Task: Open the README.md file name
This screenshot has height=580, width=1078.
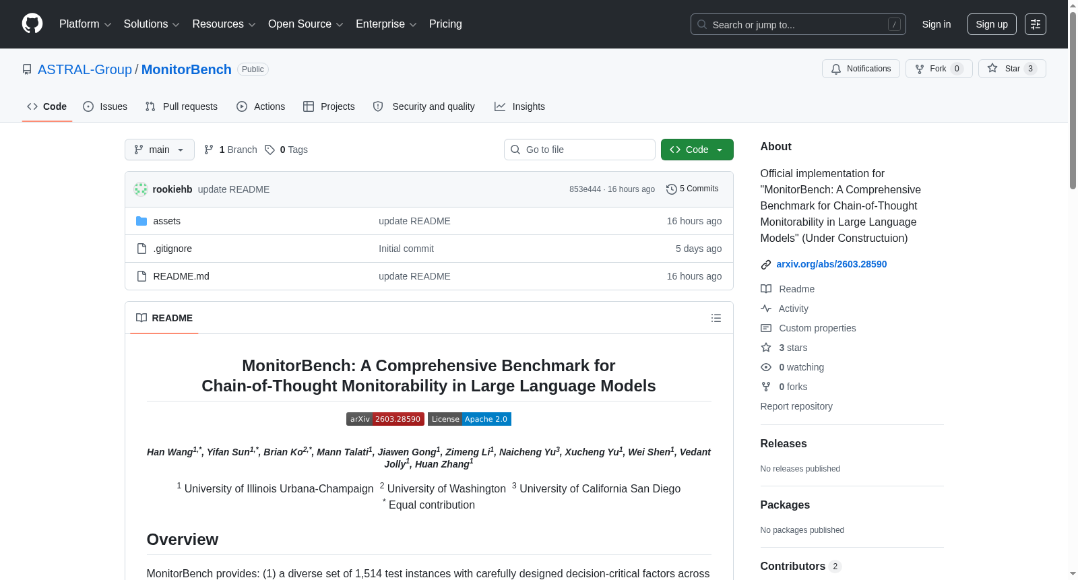Action: 181,276
